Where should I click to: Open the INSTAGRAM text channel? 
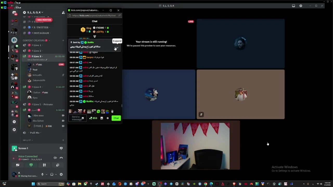[41, 33]
